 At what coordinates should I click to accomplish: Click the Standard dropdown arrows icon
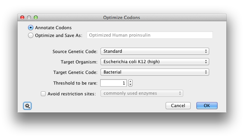pyautogui.click(x=206, y=51)
